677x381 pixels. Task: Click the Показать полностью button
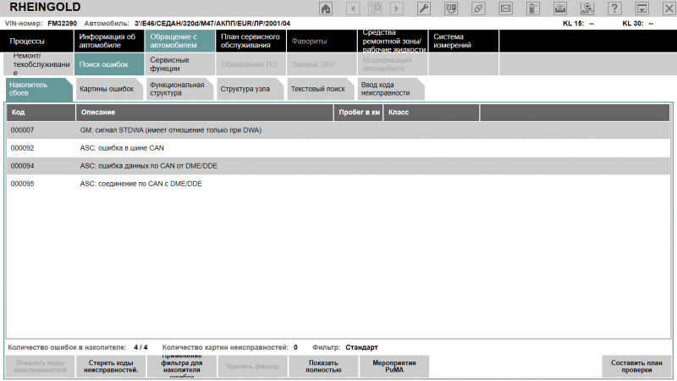[x=323, y=367]
